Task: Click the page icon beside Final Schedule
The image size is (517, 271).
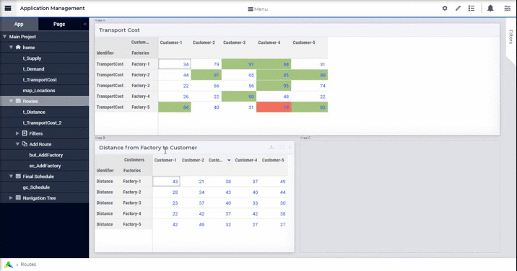Action: 18,176
